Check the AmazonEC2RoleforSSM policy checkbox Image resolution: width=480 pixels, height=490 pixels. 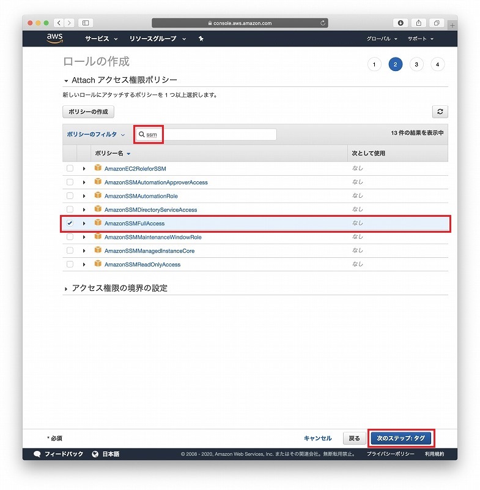coord(70,168)
